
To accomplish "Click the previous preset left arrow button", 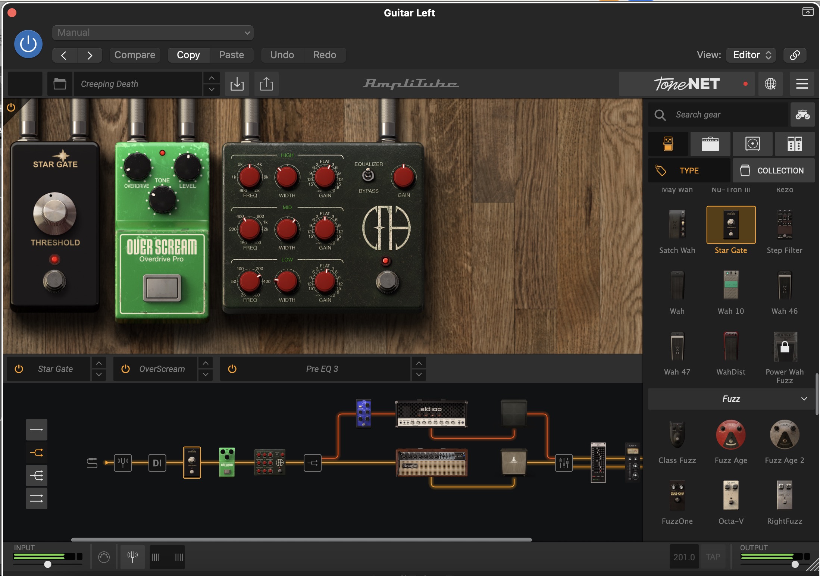I will [64, 55].
